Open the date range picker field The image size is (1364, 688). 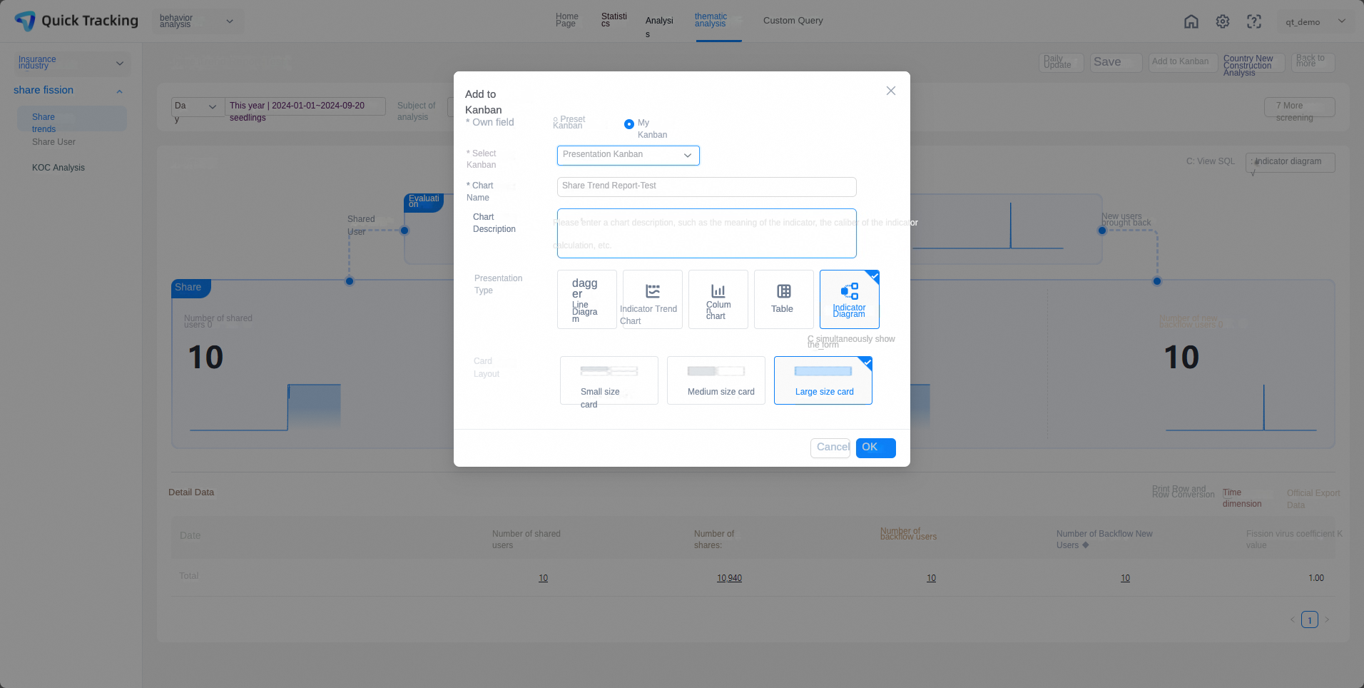click(x=305, y=106)
